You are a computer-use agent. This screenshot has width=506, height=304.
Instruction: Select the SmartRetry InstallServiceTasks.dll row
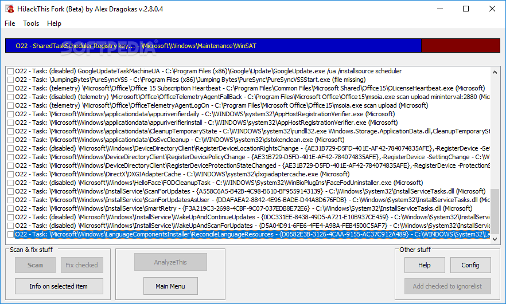click(244, 208)
